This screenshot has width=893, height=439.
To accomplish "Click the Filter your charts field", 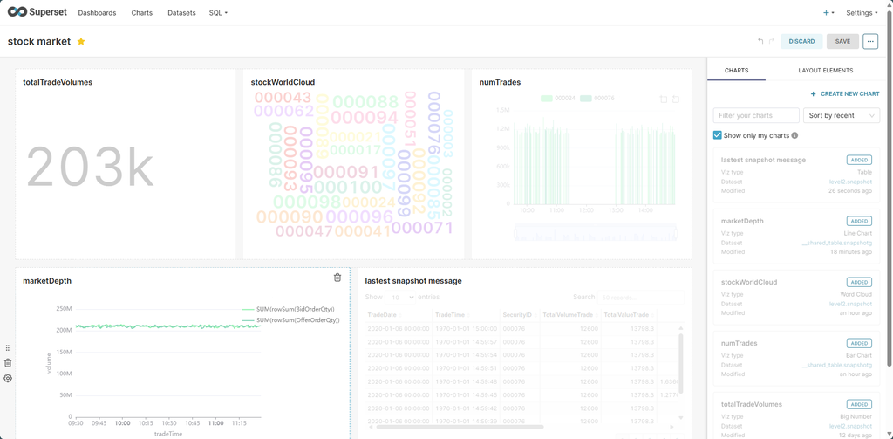I will (x=756, y=115).
